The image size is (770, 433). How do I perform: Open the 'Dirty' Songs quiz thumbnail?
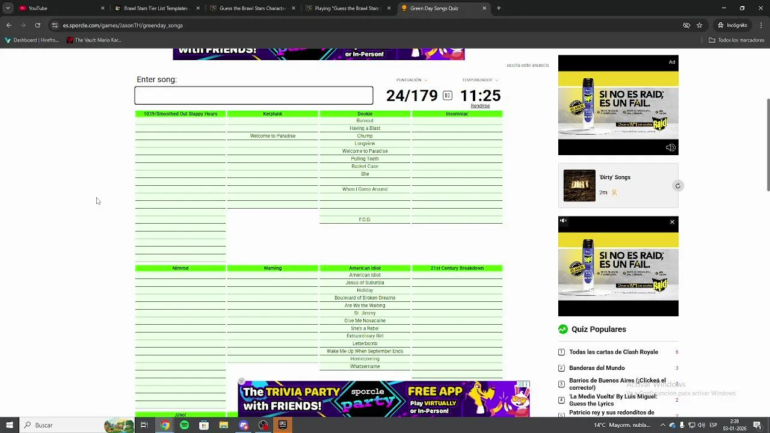579,185
